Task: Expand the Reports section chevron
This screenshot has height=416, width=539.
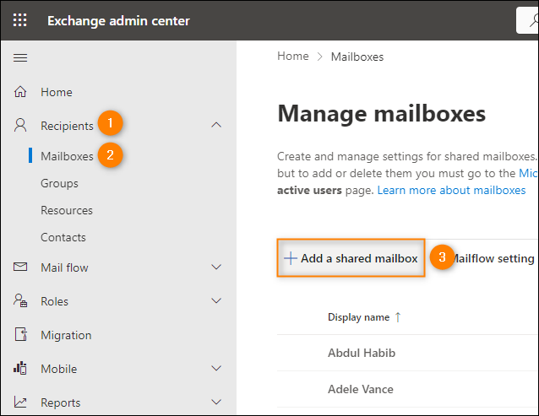Action: tap(216, 402)
